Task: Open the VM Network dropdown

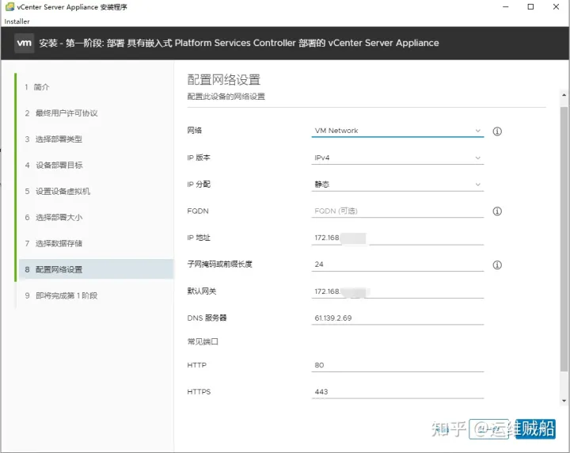Action: coord(397,131)
